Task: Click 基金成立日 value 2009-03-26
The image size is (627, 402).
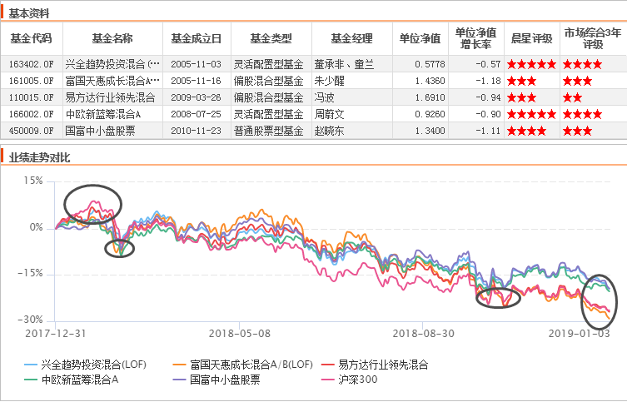Action: (197, 97)
